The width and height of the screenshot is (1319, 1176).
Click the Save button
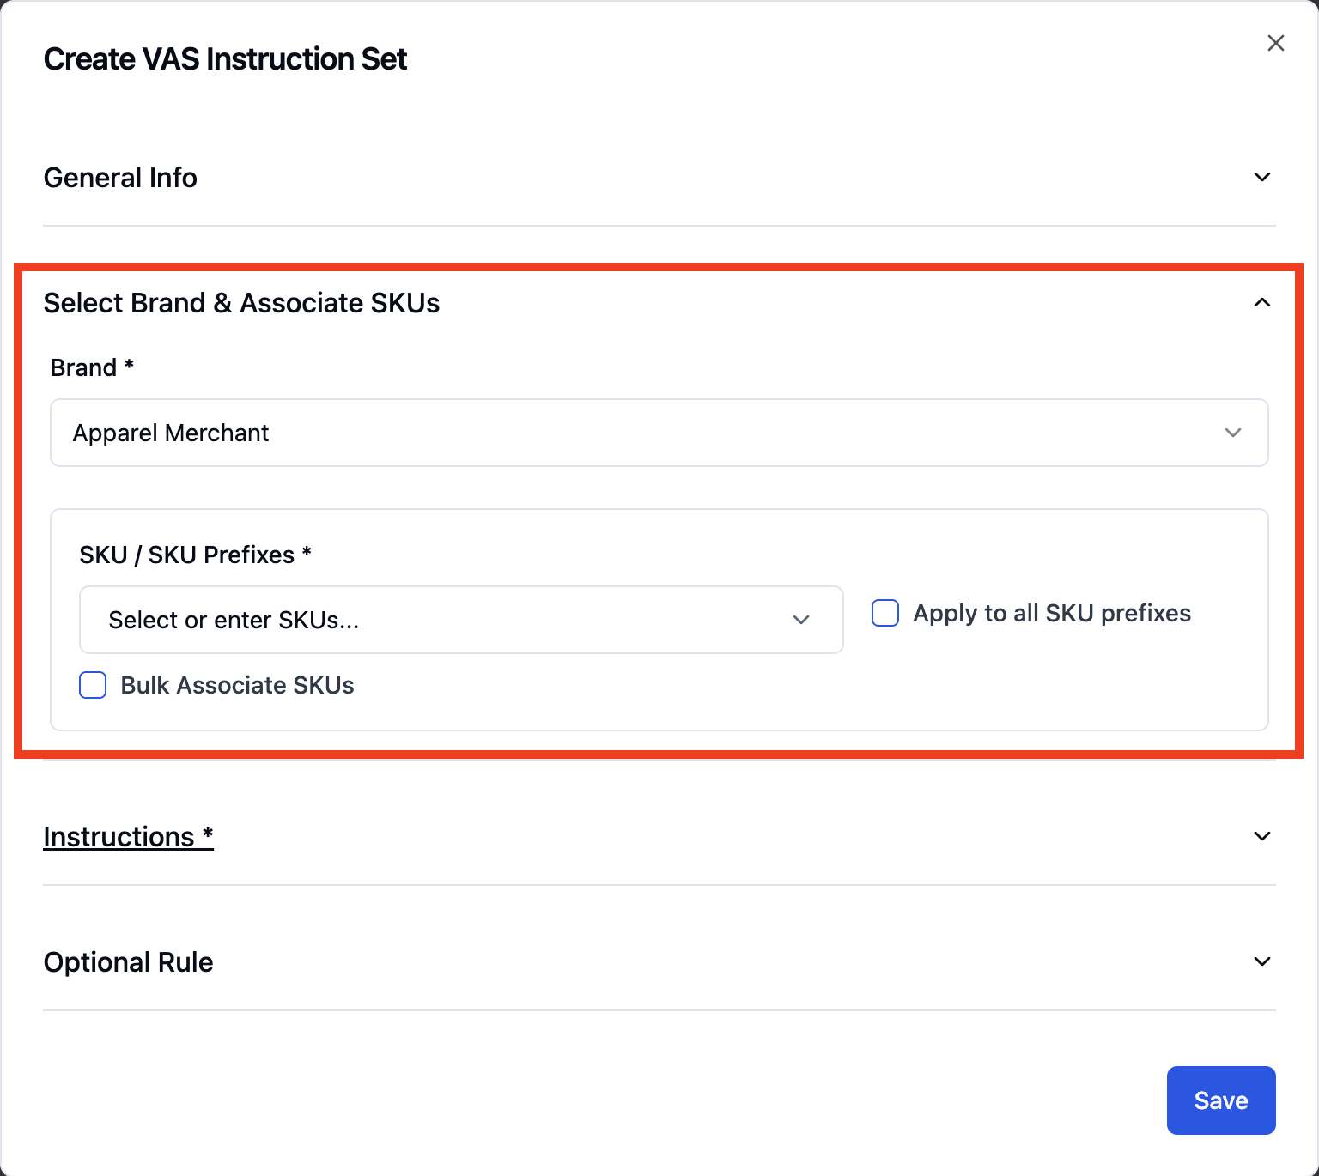pyautogui.click(x=1220, y=1100)
